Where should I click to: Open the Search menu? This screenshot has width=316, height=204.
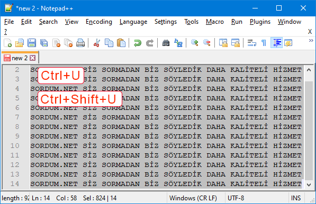click(x=48, y=22)
